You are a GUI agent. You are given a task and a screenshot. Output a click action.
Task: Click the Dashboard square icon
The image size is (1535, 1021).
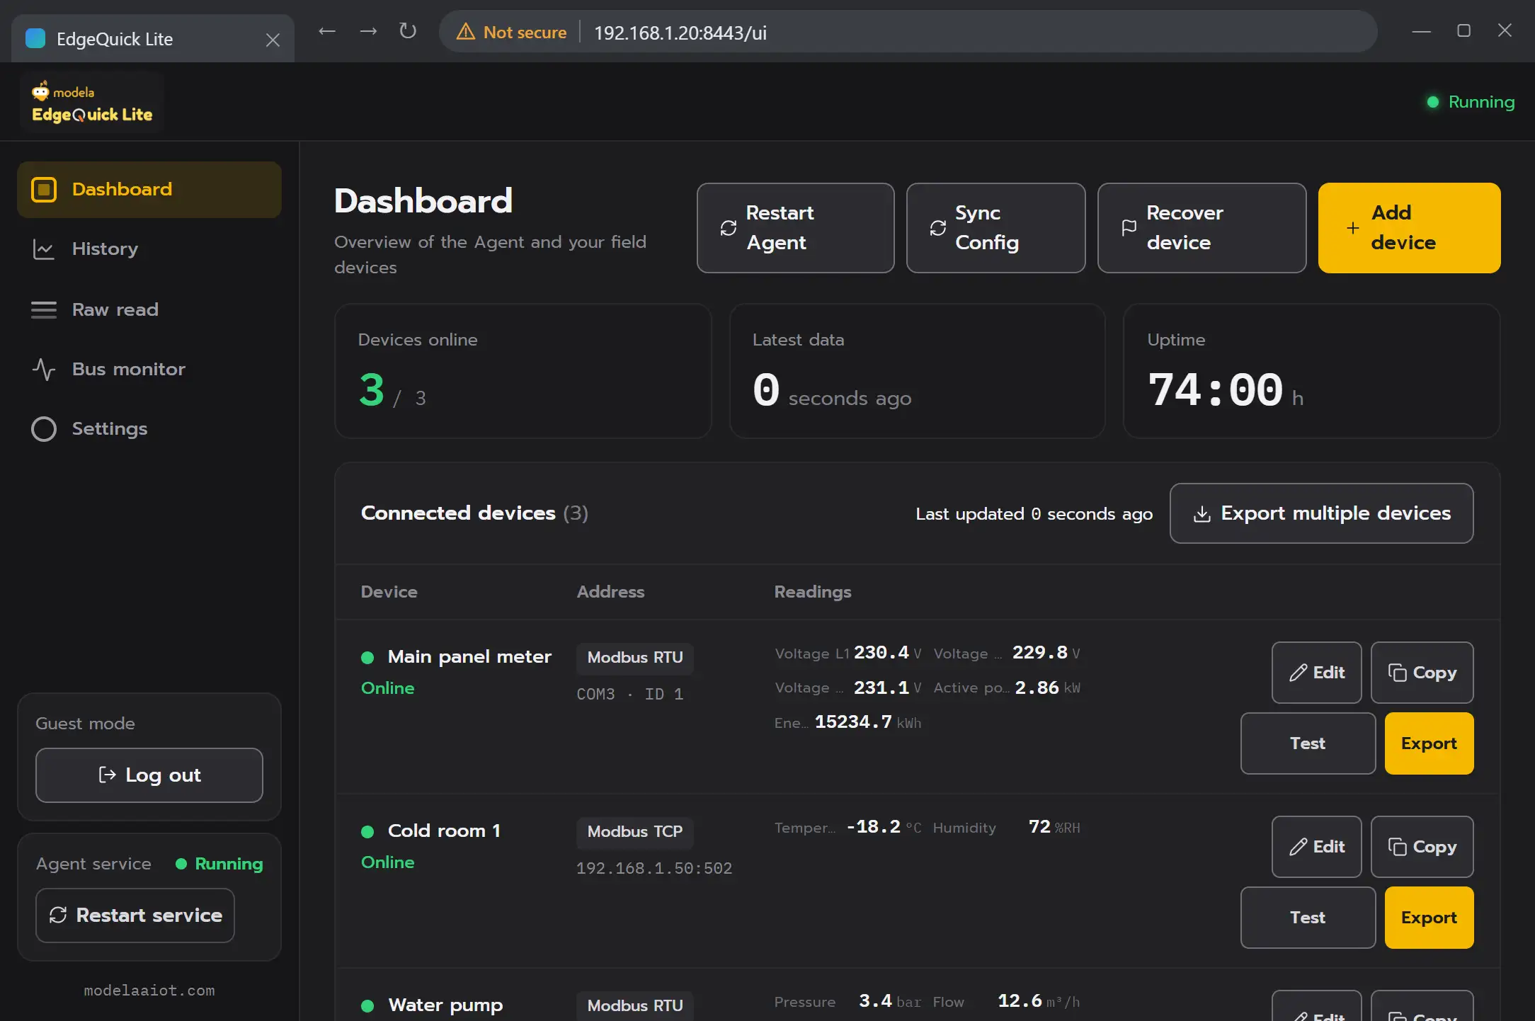[x=44, y=190]
